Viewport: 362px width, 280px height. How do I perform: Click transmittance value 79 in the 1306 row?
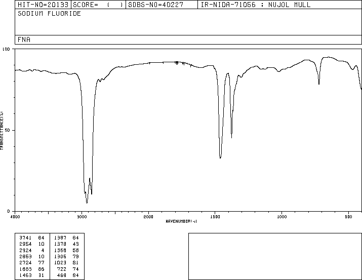click(76, 256)
